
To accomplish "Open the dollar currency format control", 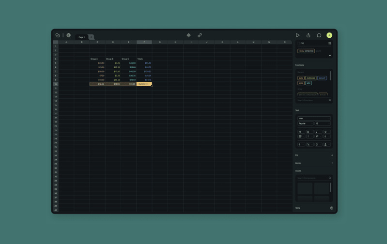I will coord(301,145).
